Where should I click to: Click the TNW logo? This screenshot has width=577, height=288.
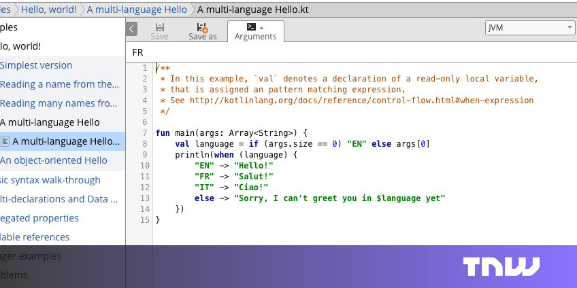501,266
